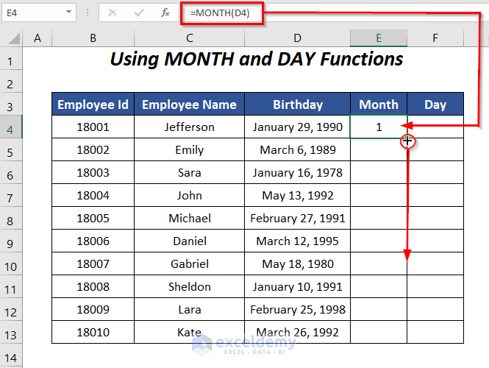Select cell containing Sara
Viewport: 489px width, 368px height.
pyautogui.click(x=189, y=172)
